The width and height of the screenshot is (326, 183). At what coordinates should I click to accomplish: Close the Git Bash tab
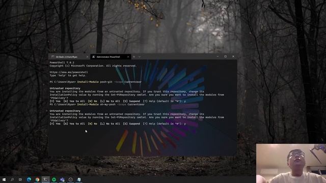click(87, 56)
